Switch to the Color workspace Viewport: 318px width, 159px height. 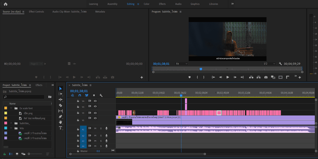147,4
